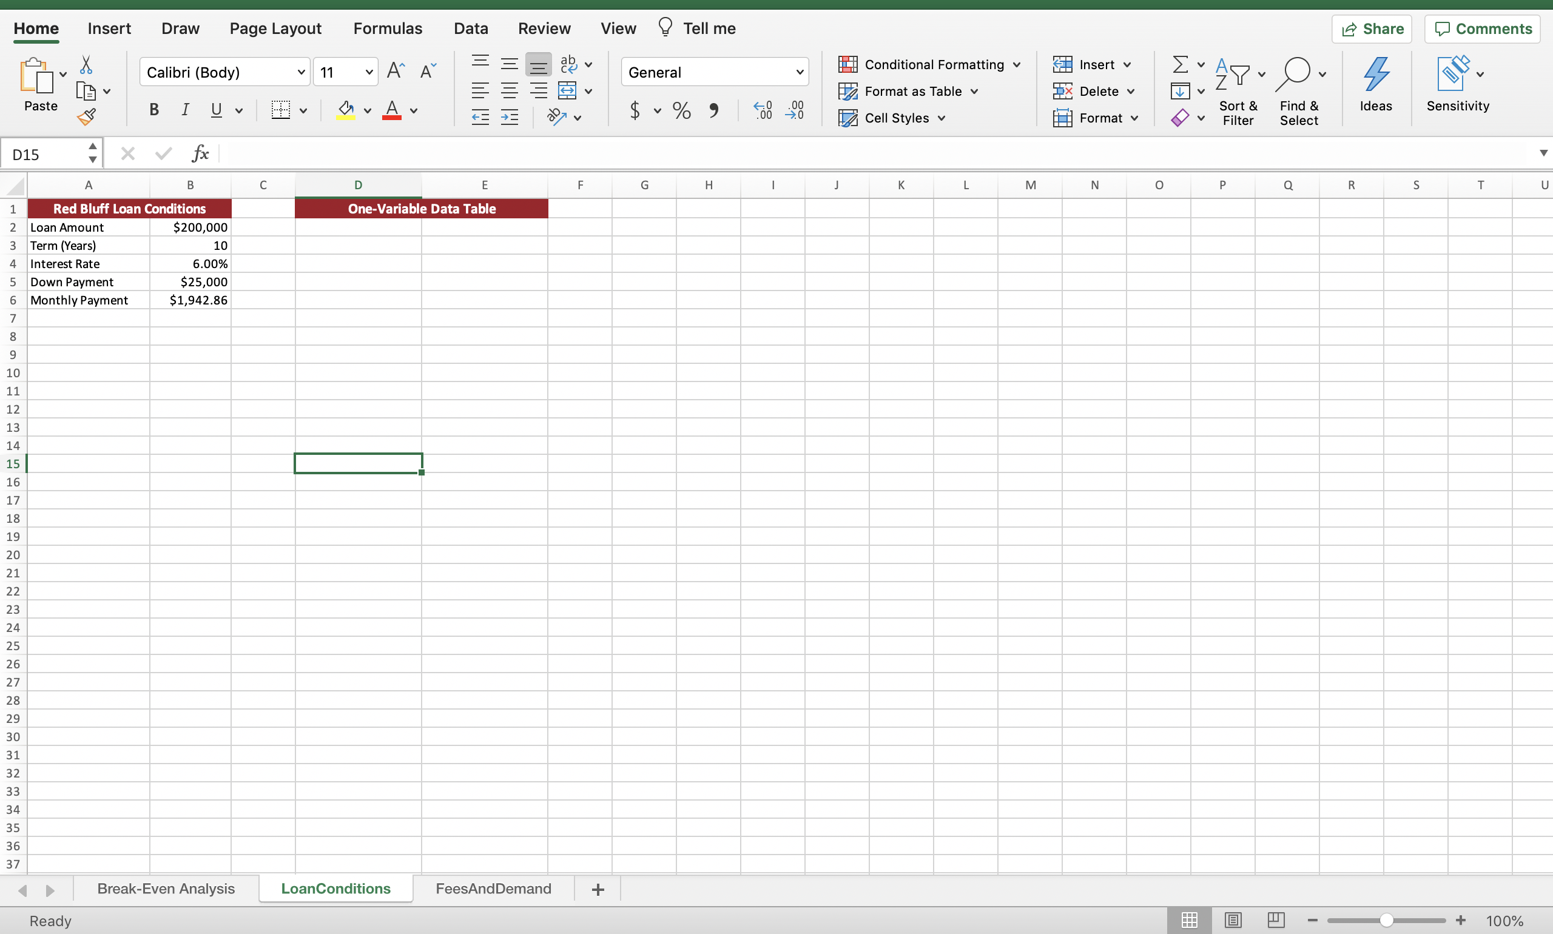Click the Share button
The width and height of the screenshot is (1553, 934).
(x=1372, y=29)
